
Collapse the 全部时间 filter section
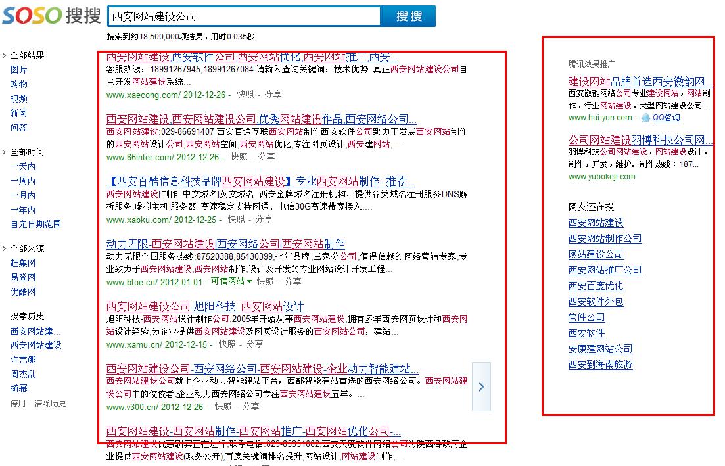click(x=5, y=152)
